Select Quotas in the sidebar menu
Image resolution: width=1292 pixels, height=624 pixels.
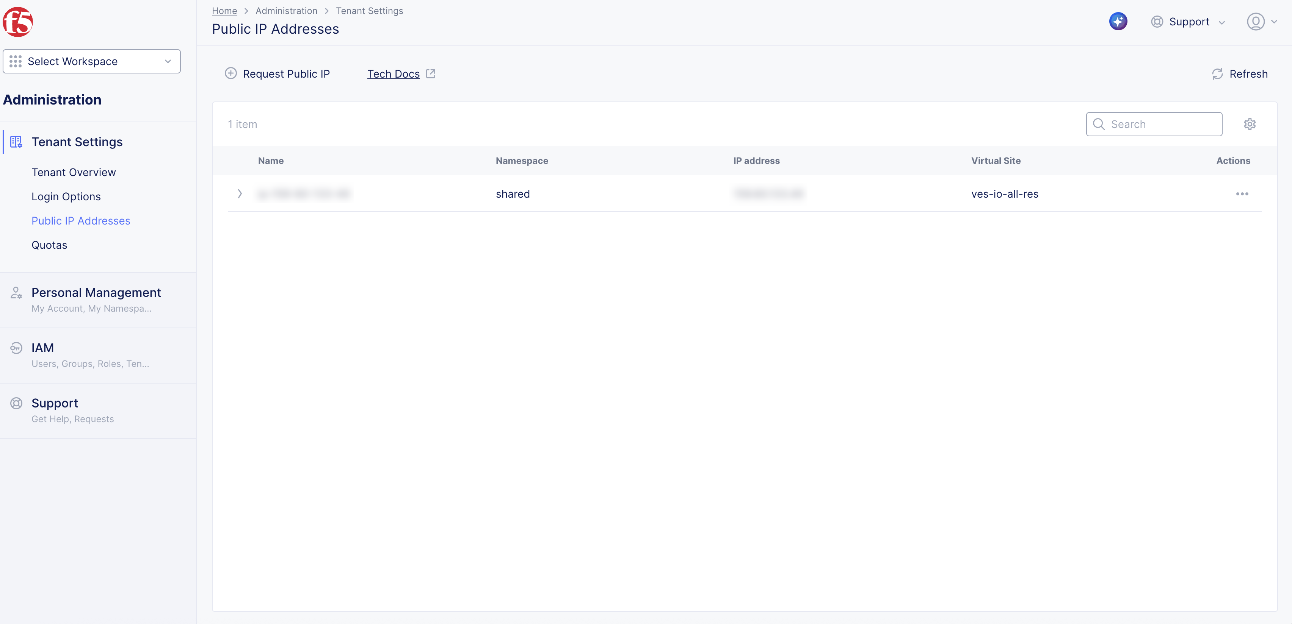point(49,245)
